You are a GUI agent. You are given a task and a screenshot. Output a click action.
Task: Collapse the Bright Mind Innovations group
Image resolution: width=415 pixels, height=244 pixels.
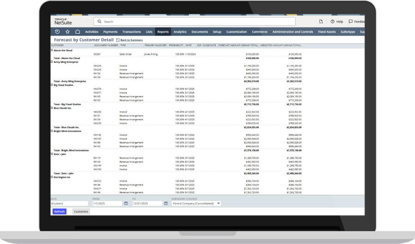[x=52, y=131]
